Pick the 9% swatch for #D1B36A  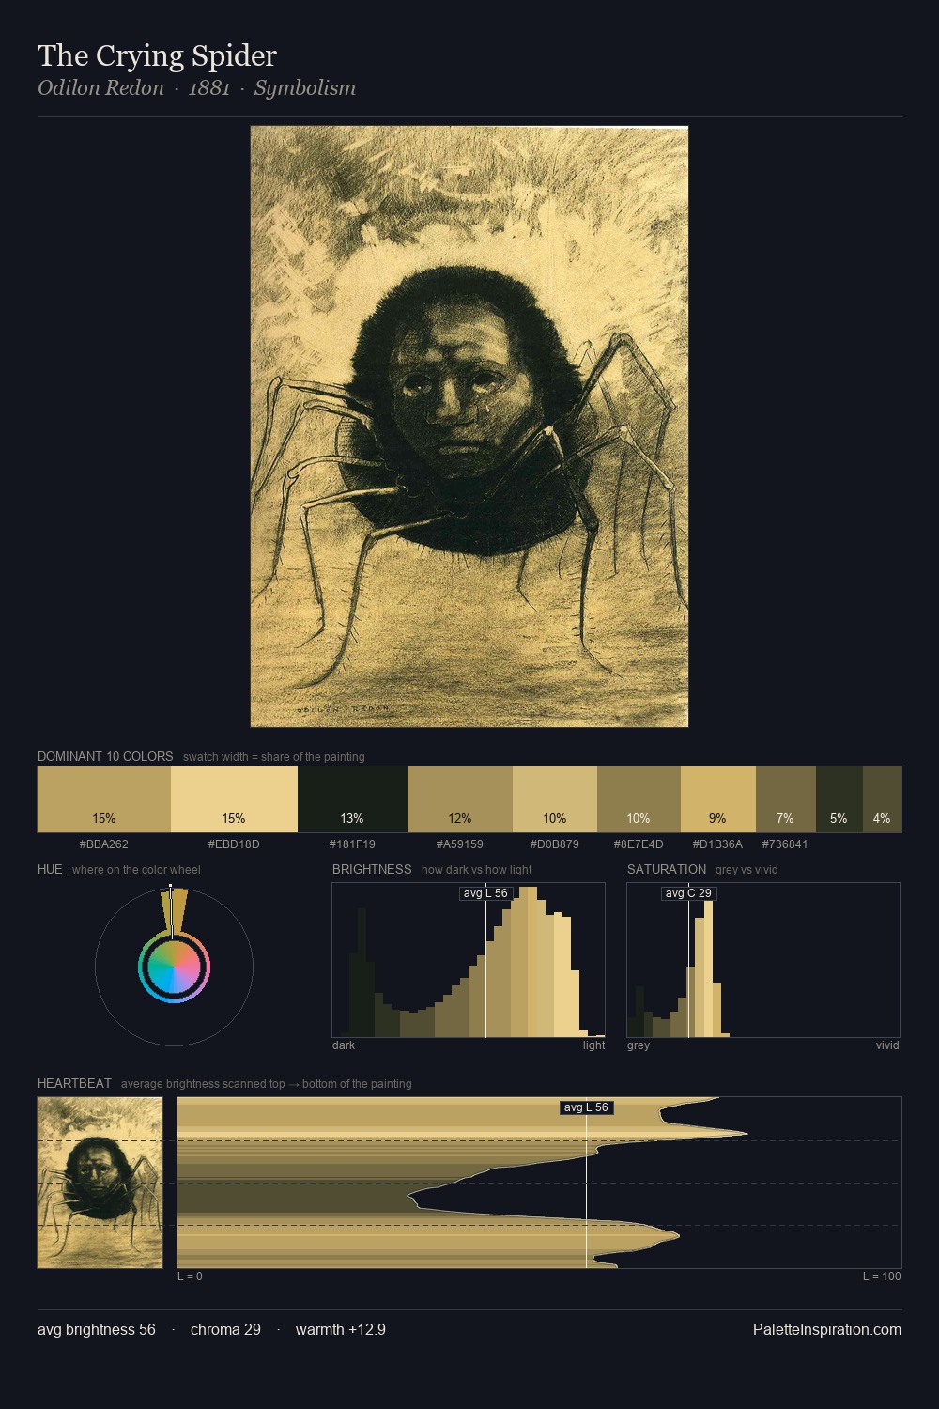pyautogui.click(x=718, y=799)
